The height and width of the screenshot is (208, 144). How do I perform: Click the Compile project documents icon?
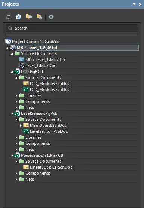[x=18, y=17]
